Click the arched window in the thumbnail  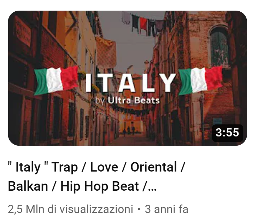pyautogui.click(x=218, y=47)
